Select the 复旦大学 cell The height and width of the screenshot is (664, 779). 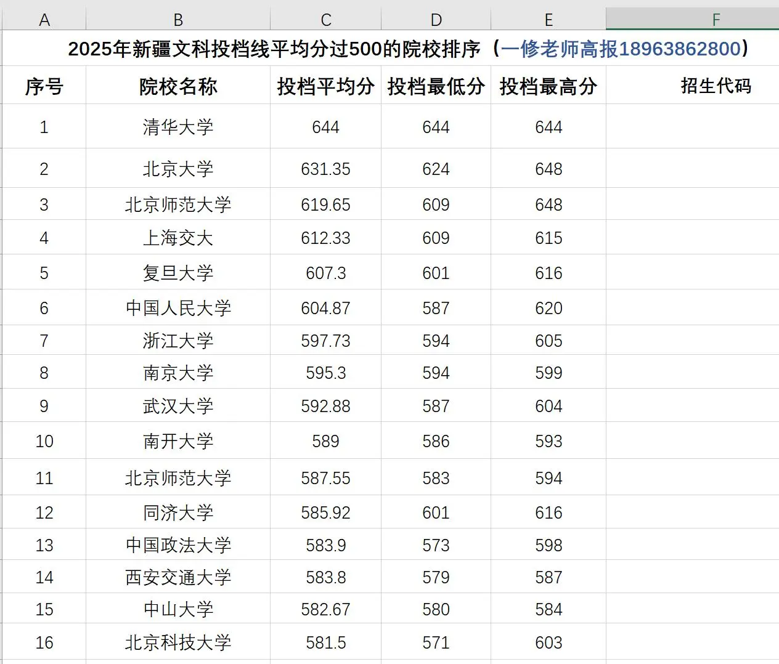tap(177, 273)
